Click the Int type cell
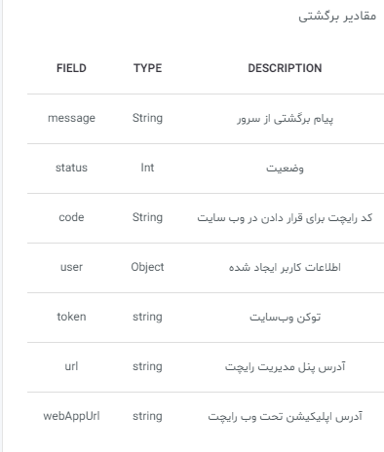The height and width of the screenshot is (452, 384). pyautogui.click(x=147, y=168)
